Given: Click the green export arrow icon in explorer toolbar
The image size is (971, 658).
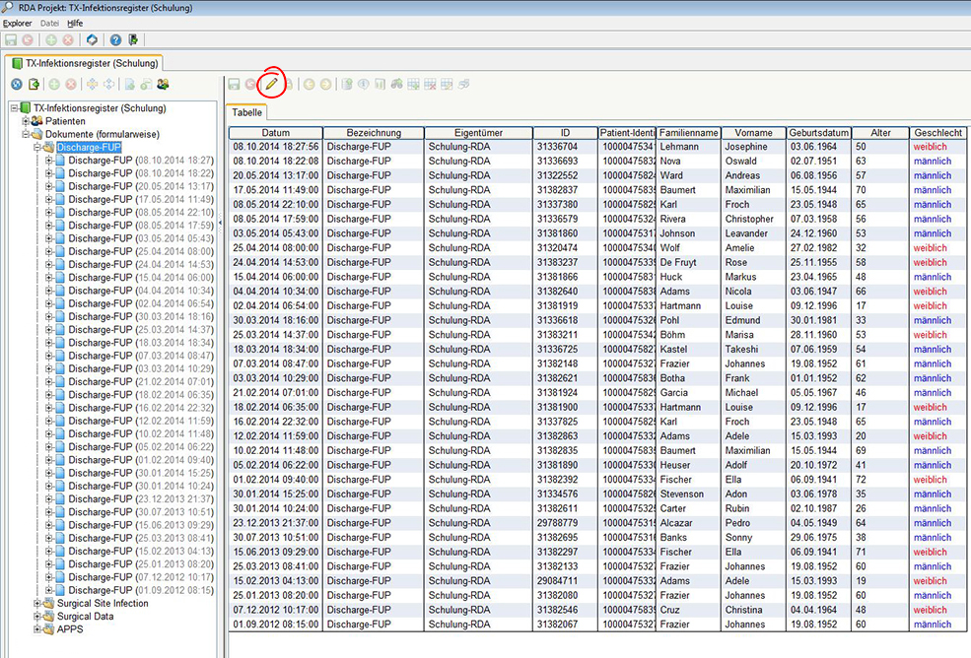Looking at the screenshot, I should [34, 85].
